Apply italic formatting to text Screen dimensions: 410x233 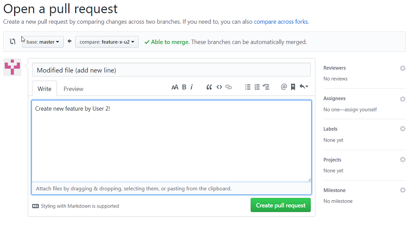pos(191,87)
